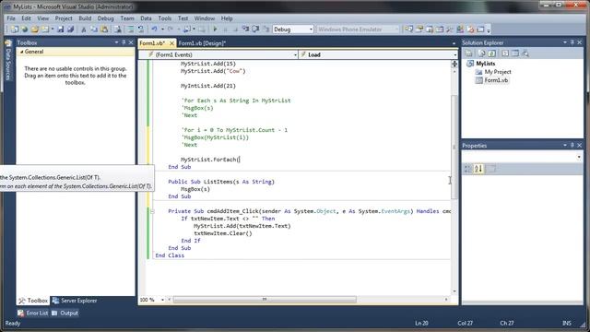Open the Build menu
This screenshot has width=590, height=332.
point(85,18)
